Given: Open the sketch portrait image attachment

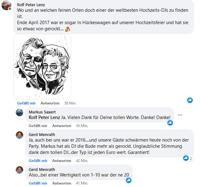Looking at the screenshot, I should pyautogui.click(x=42, y=66).
